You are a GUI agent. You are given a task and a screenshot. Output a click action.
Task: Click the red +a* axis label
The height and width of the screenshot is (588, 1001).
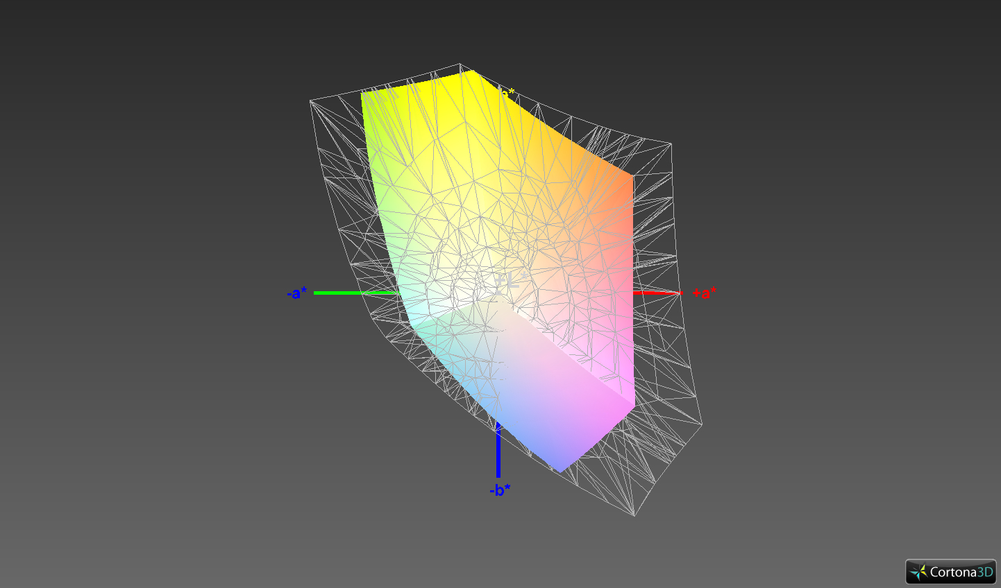point(704,293)
